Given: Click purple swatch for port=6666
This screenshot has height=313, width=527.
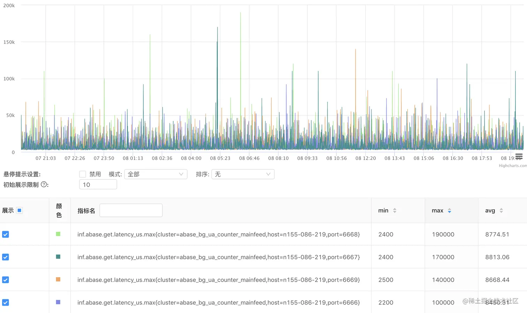Looking at the screenshot, I should click(x=58, y=302).
